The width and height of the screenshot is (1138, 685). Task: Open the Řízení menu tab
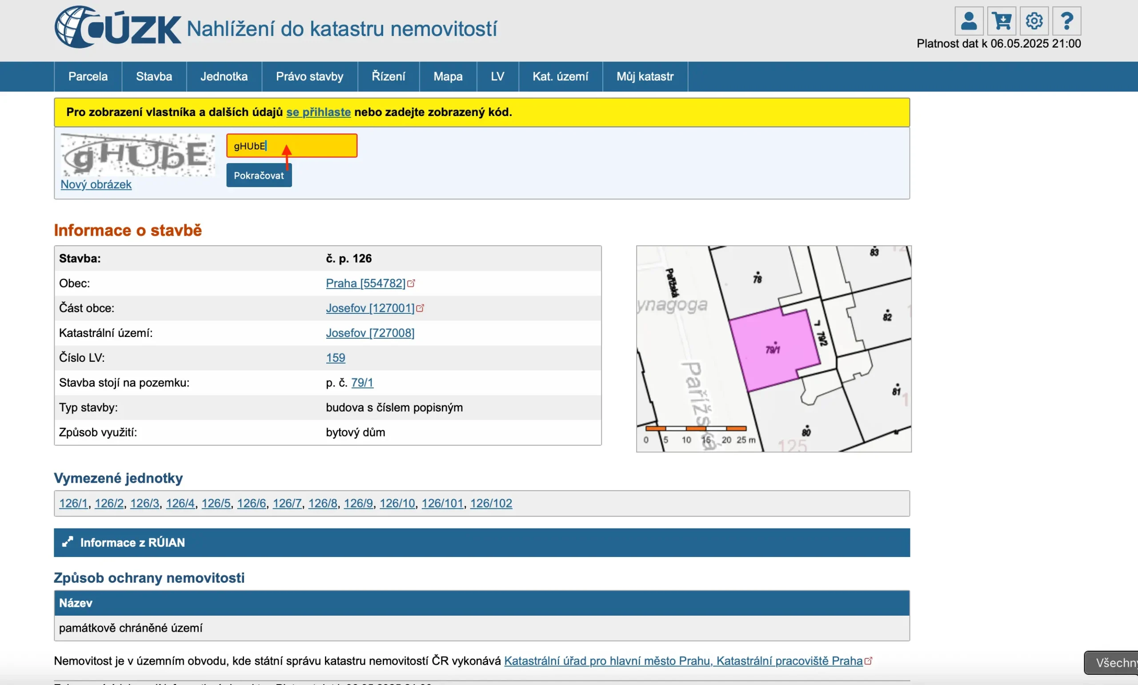388,76
